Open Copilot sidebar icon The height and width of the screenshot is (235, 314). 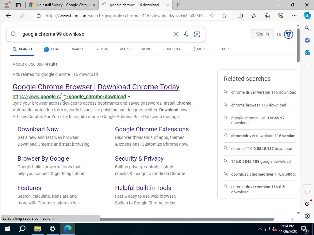pos(307,16)
